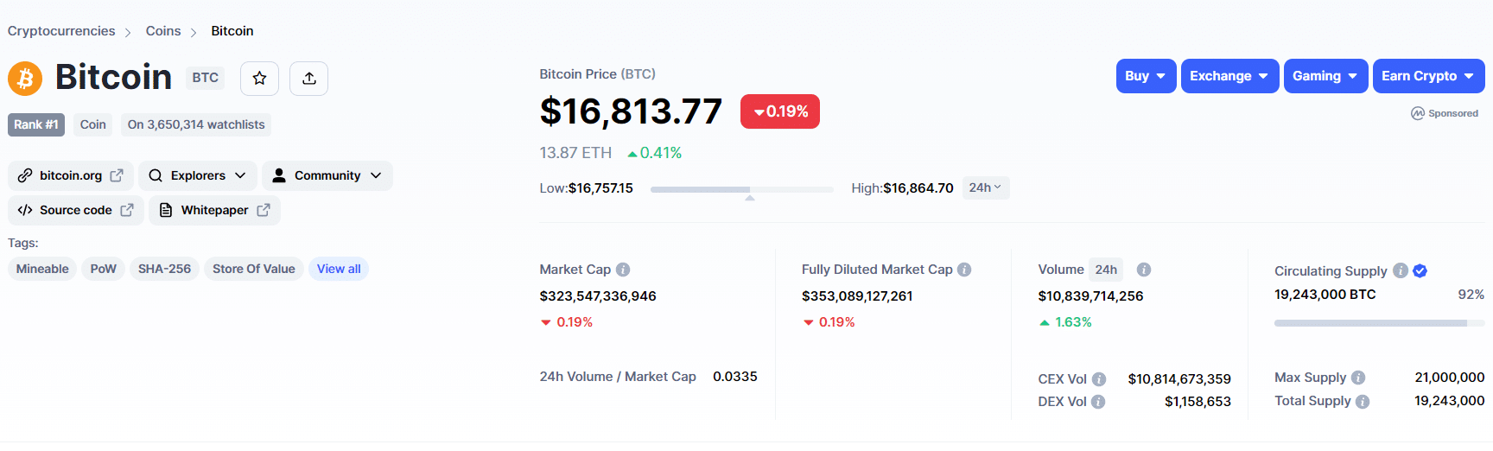Viewport: 1493px width, 451px height.
Task: Expand the Explorers dropdown
Action: coord(197,175)
